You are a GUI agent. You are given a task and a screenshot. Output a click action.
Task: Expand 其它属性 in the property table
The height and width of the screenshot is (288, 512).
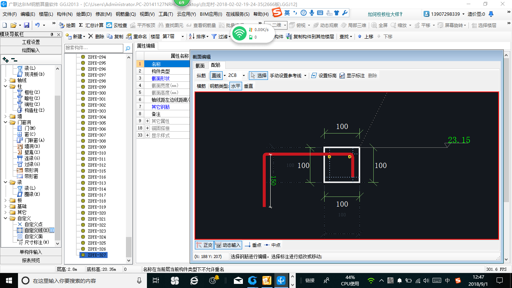pos(147,121)
